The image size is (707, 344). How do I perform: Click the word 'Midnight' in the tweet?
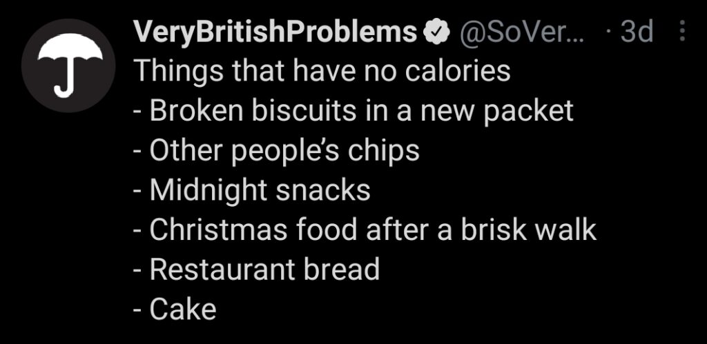tap(209, 191)
